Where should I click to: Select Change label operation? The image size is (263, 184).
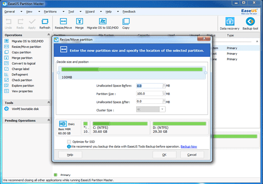pyautogui.click(x=21, y=69)
